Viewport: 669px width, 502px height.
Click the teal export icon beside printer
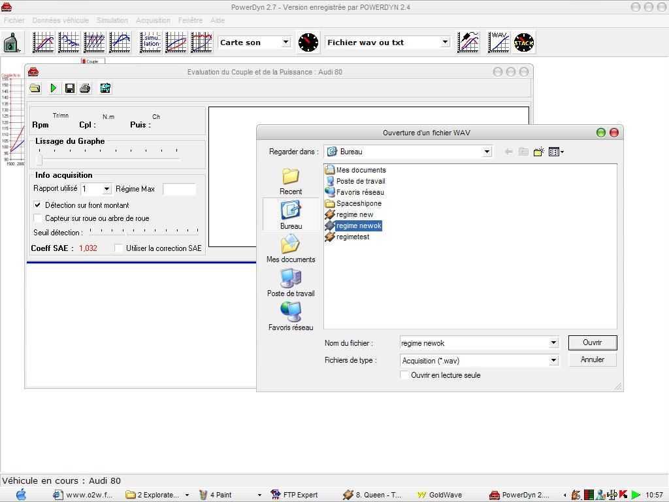(105, 88)
